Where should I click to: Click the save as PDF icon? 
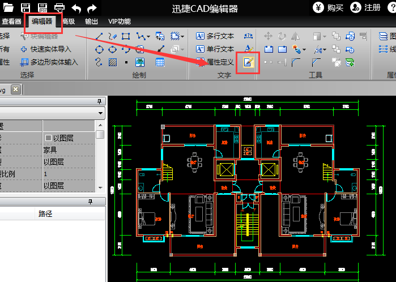pos(42,8)
